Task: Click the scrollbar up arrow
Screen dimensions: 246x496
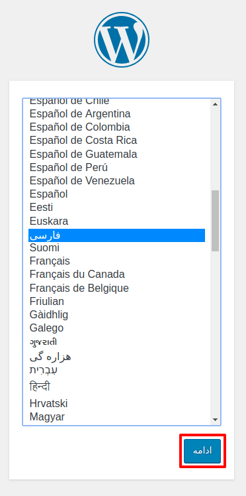Action: [x=216, y=104]
